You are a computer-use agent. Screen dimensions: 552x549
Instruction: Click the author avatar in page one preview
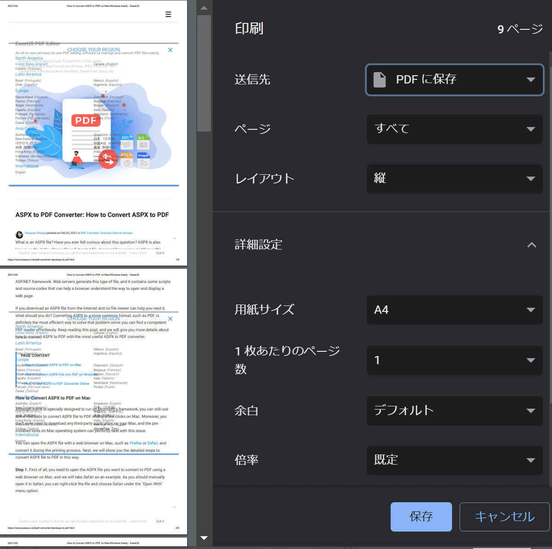19,234
